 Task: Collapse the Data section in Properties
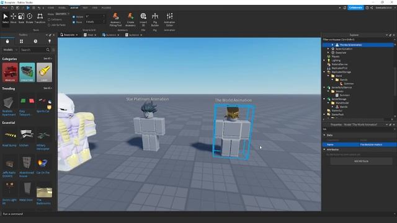(x=324, y=135)
